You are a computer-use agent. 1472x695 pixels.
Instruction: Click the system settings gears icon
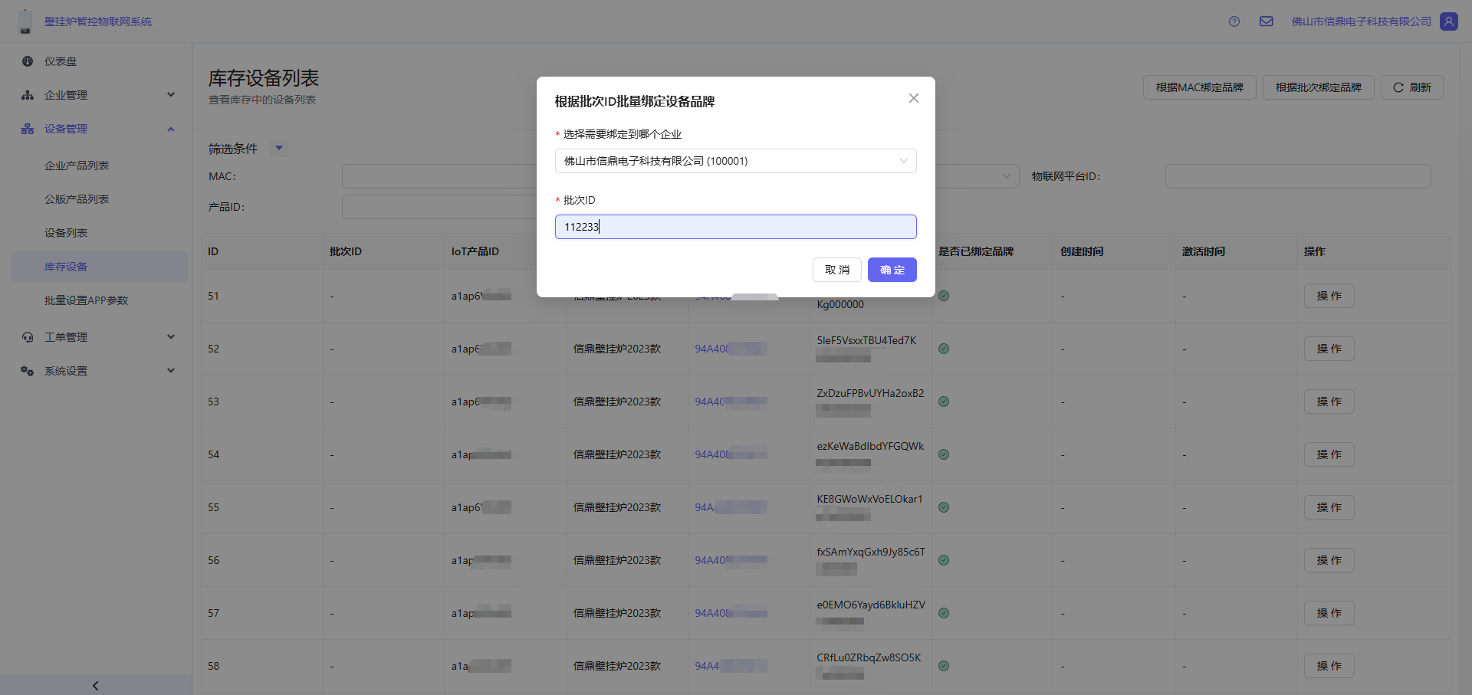[28, 371]
